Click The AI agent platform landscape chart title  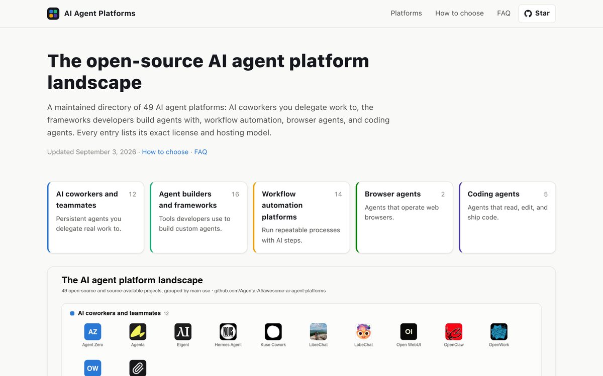click(132, 280)
